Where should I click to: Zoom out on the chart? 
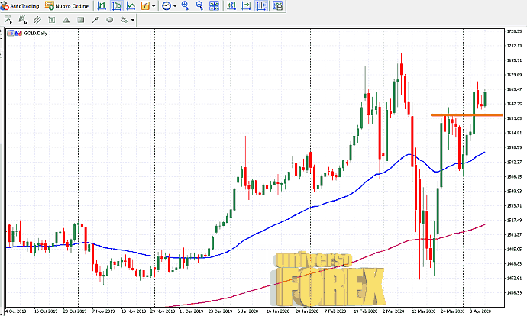[x=200, y=5]
